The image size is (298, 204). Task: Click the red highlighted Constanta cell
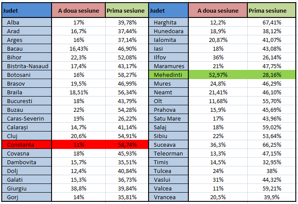26,145
